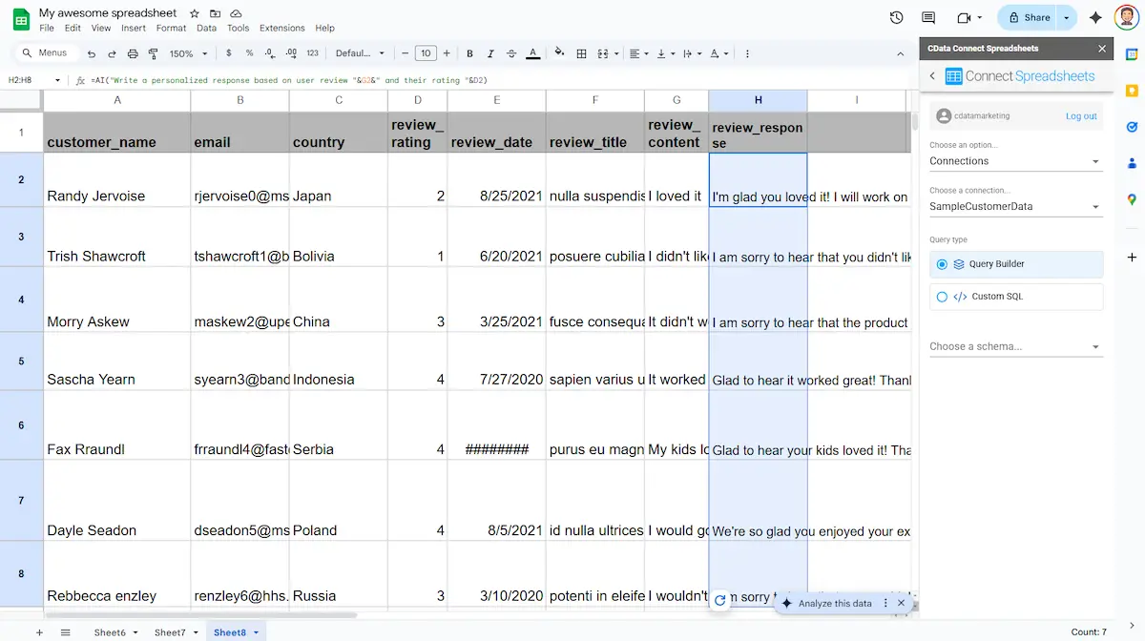The height and width of the screenshot is (641, 1145).
Task: Open the borders tool
Action: (581, 52)
